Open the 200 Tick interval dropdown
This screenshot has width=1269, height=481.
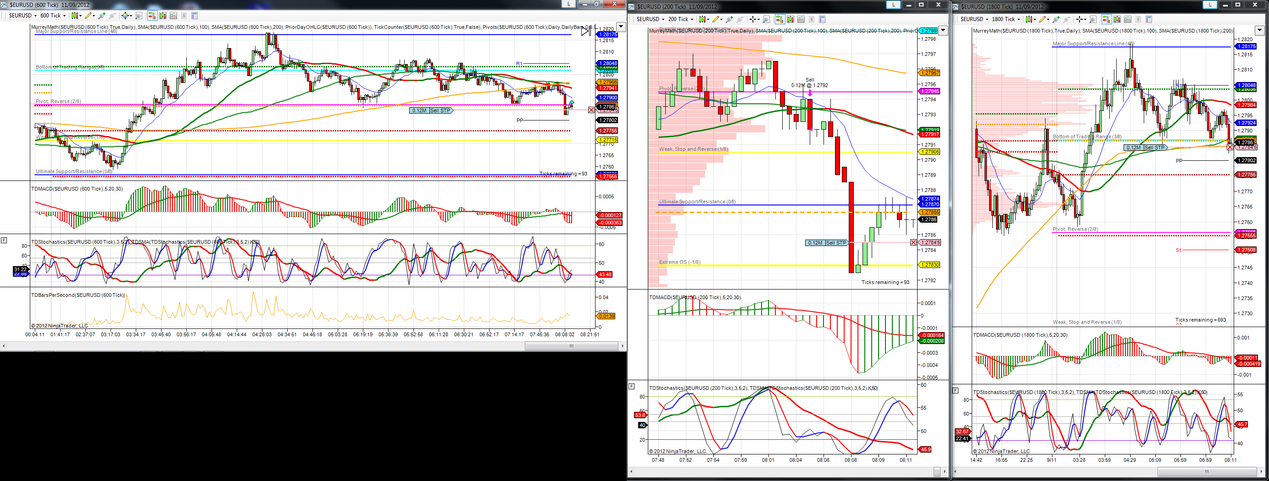pyautogui.click(x=681, y=20)
